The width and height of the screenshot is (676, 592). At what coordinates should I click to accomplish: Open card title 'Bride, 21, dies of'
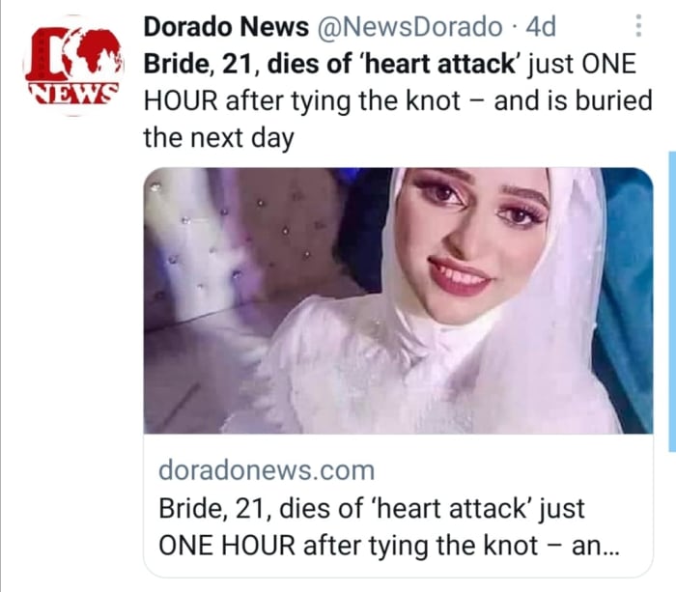point(261,508)
